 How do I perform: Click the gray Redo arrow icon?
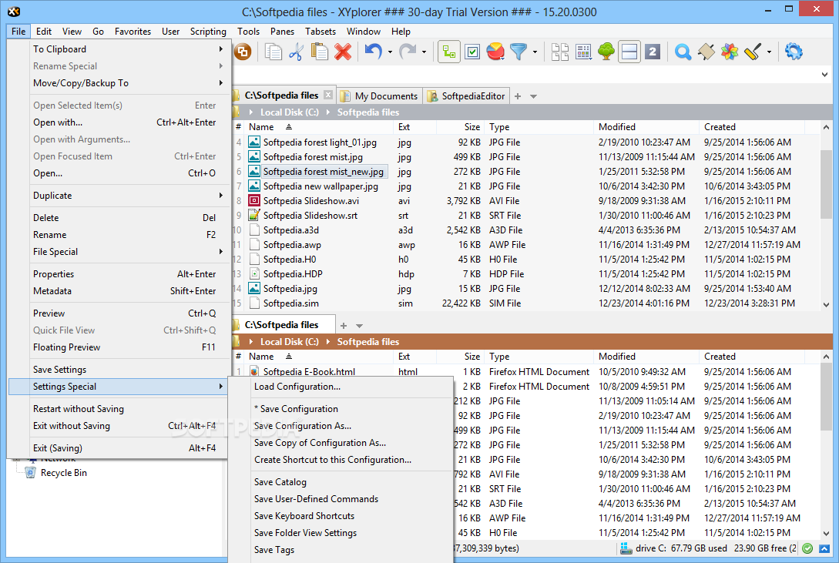point(408,52)
